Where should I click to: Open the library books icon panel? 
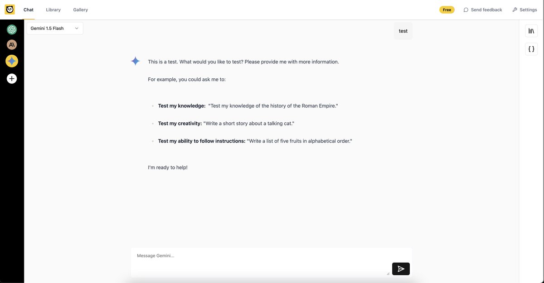point(531,31)
